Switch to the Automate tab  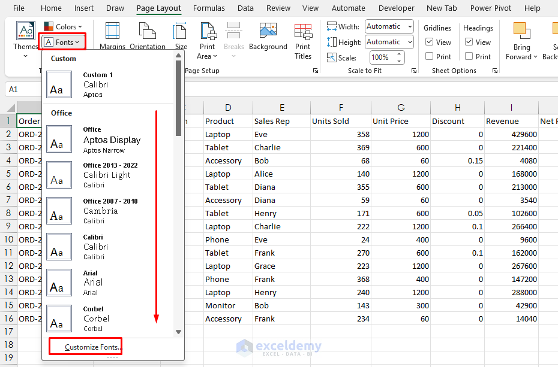tap(348, 8)
